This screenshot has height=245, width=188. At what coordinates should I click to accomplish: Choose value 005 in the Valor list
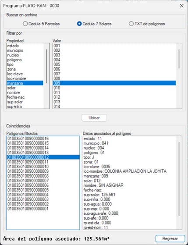click(114, 64)
